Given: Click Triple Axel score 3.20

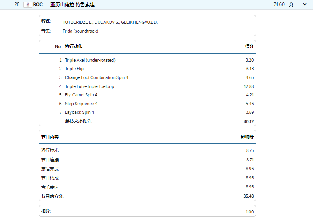Looking at the screenshot, I should tap(250, 60).
